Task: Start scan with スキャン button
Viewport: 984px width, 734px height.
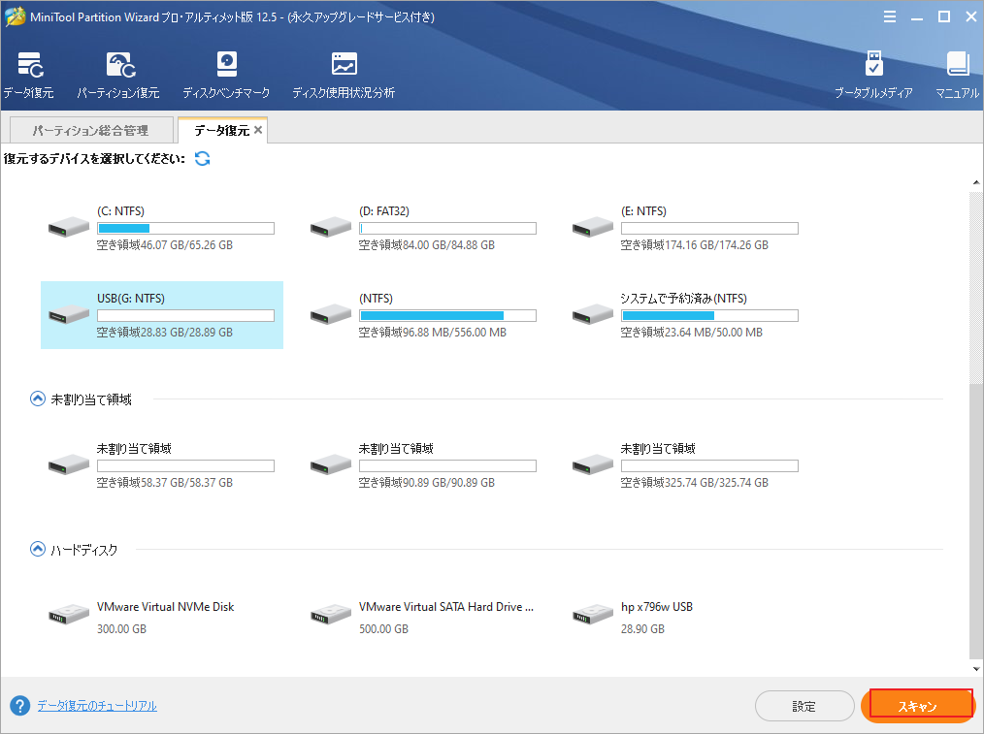Action: pyautogui.click(x=917, y=707)
